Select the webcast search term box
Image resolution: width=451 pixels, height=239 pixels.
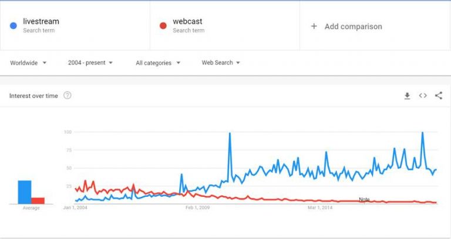click(225, 26)
